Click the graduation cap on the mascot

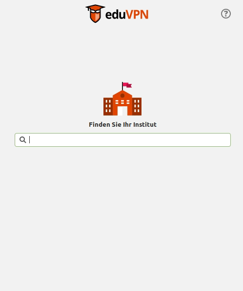[x=95, y=7]
